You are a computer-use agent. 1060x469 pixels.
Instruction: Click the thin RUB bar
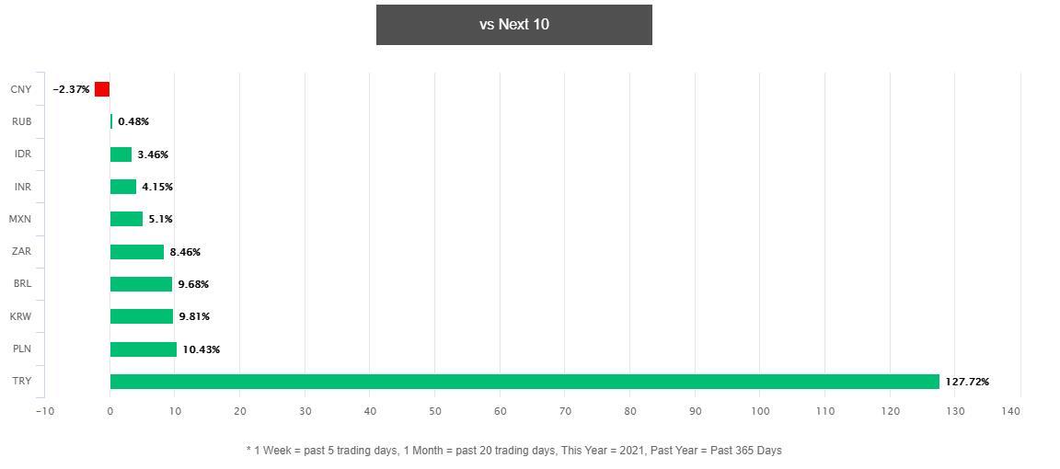pos(111,121)
